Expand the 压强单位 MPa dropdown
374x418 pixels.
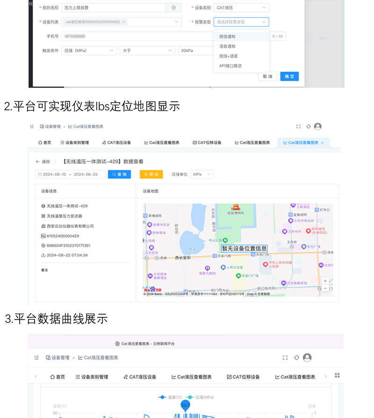coord(202,174)
